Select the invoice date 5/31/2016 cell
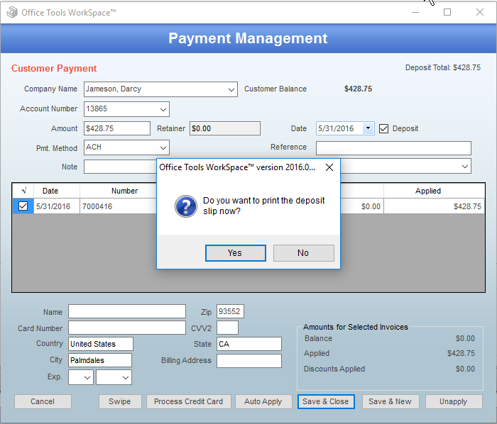497x424 pixels. click(57, 206)
